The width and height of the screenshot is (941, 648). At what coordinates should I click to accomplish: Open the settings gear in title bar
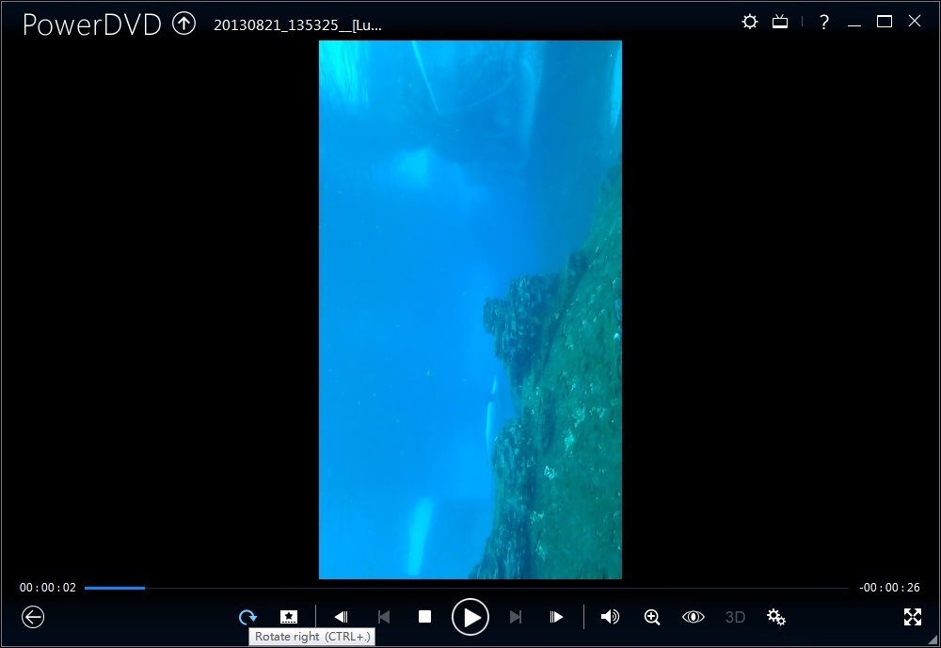coord(749,22)
